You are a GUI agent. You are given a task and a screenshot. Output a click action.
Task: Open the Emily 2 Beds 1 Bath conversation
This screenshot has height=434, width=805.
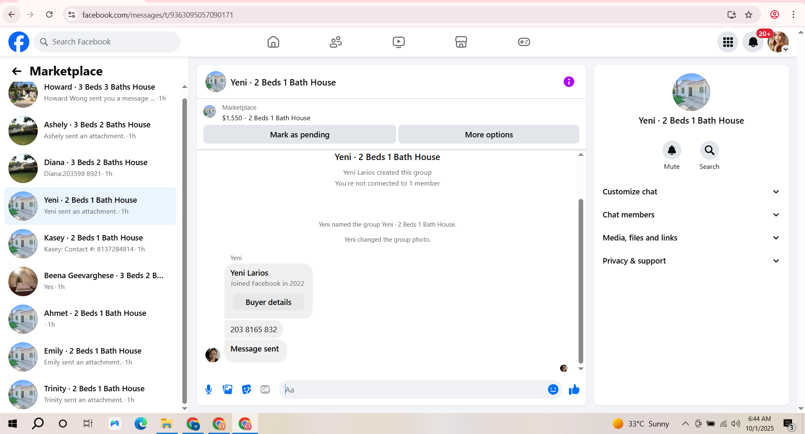(90, 356)
